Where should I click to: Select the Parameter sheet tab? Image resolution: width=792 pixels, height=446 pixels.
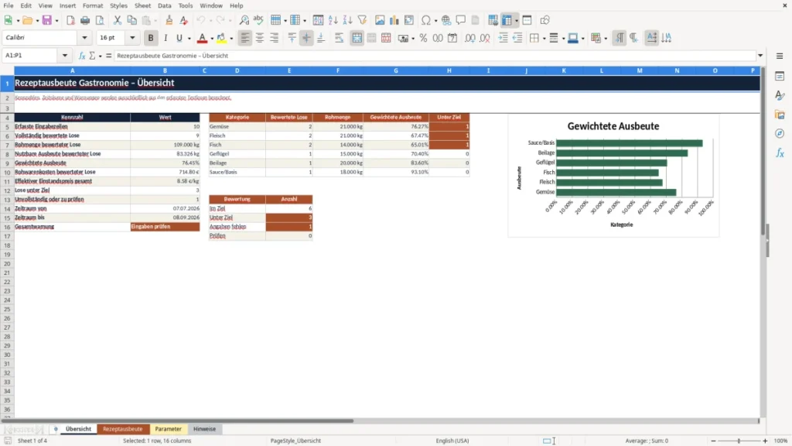point(168,429)
